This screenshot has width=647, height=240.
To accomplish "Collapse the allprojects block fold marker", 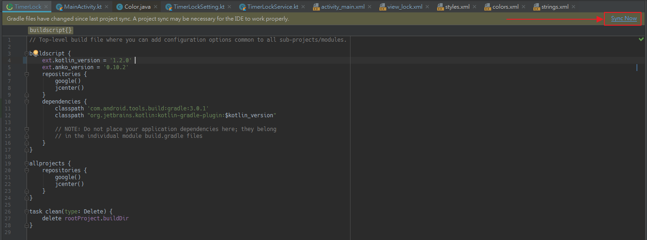I will click(27, 164).
